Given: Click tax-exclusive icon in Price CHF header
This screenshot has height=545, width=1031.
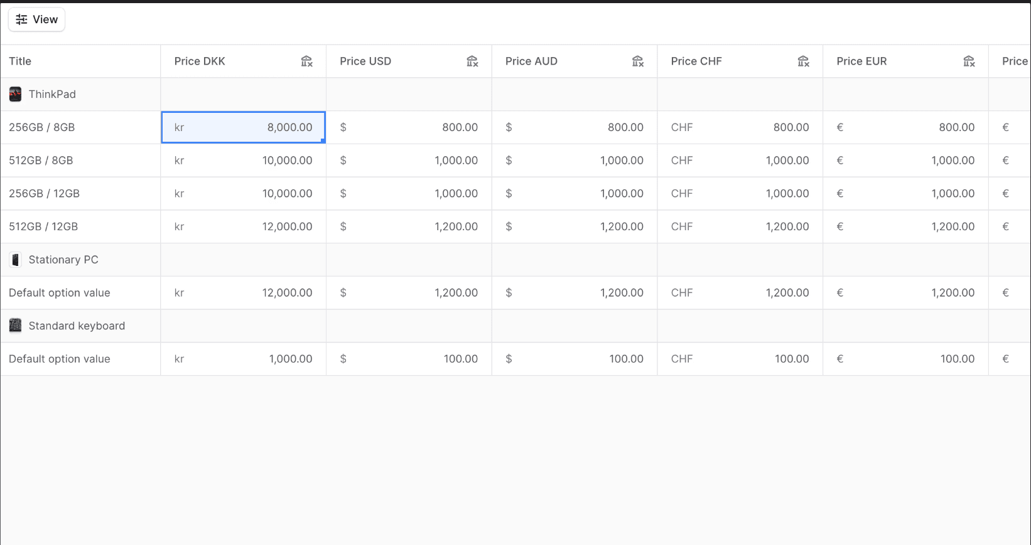Looking at the screenshot, I should click(x=804, y=61).
